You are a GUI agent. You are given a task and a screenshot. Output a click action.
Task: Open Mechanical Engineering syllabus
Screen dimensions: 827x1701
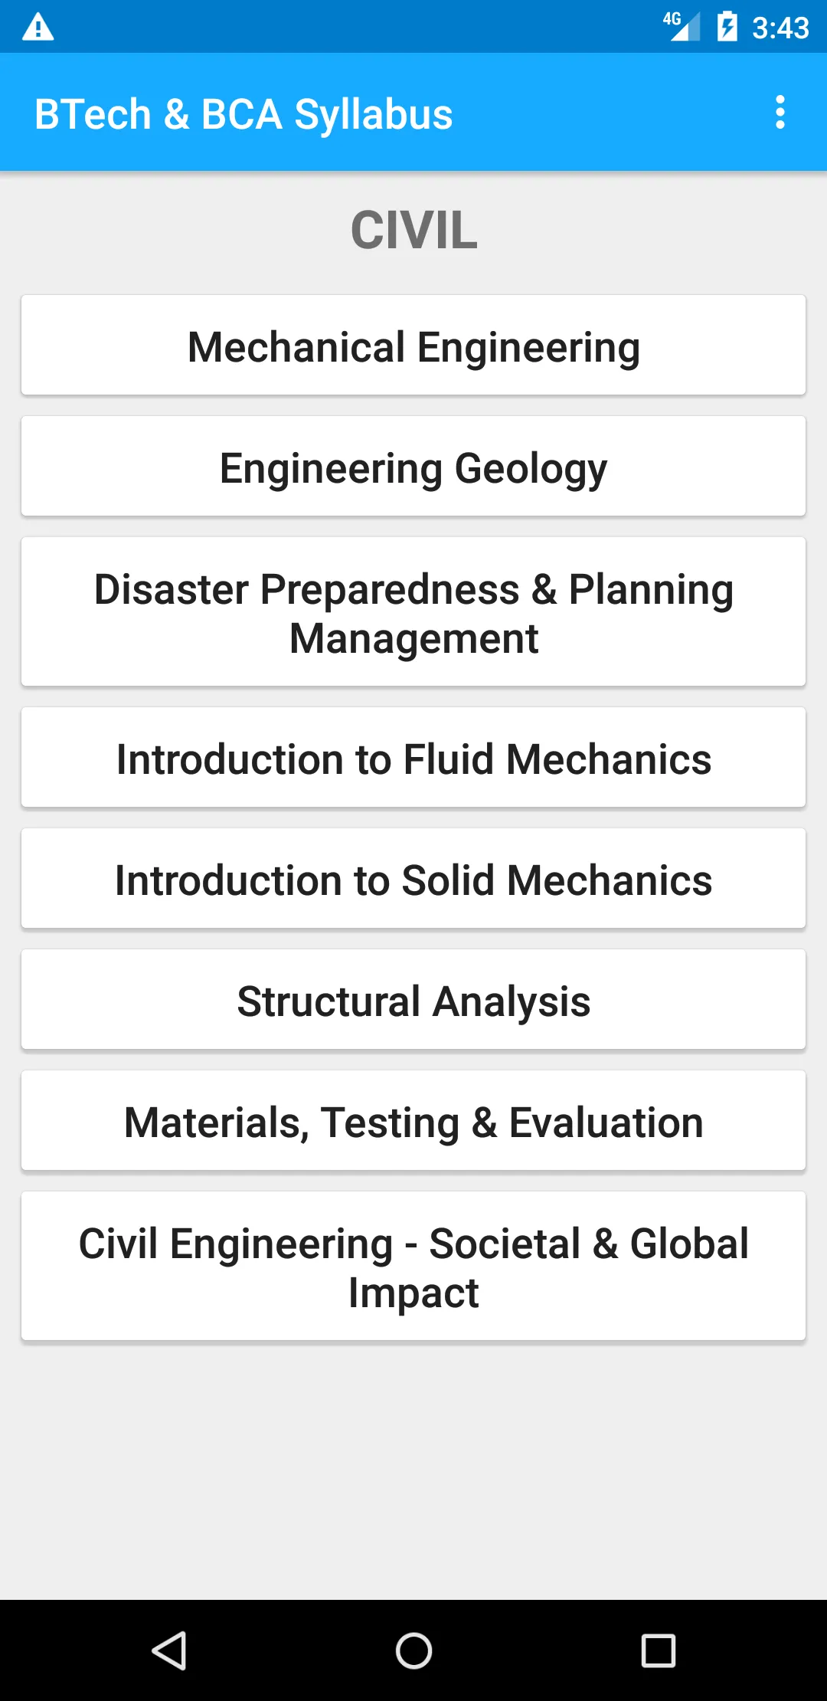point(413,346)
